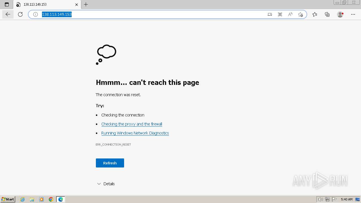The height and width of the screenshot is (203, 361).
Task: Click the 5:40 AM clock
Action: pos(347,199)
